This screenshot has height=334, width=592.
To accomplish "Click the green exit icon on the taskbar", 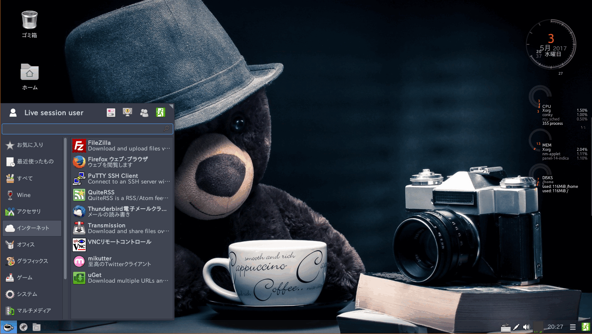I will point(585,327).
